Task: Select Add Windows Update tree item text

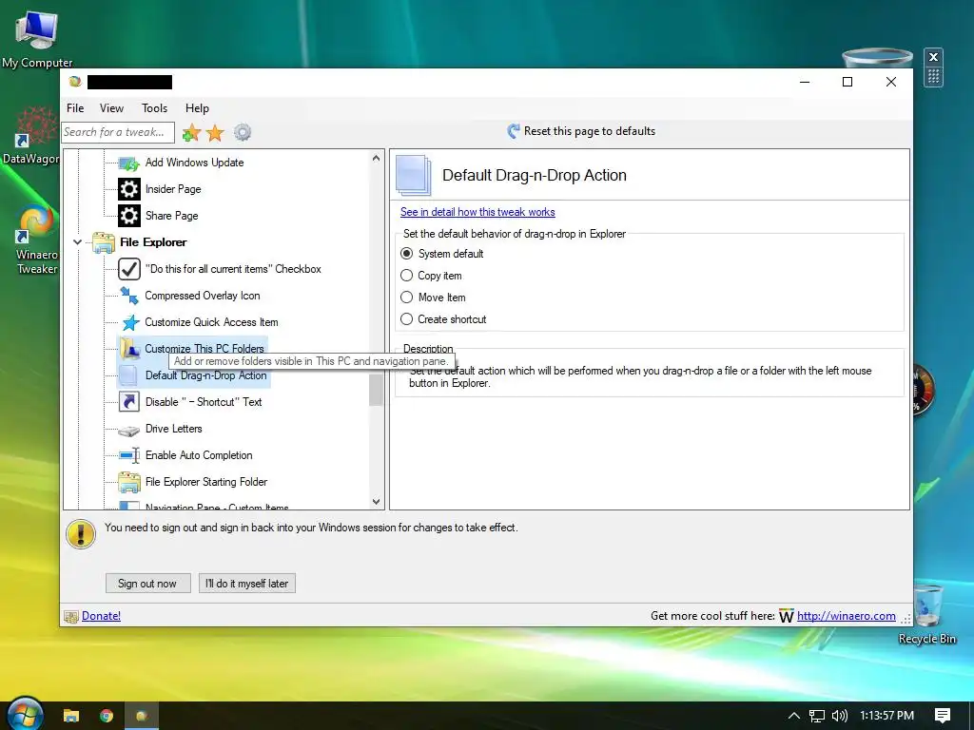Action: pyautogui.click(x=194, y=162)
